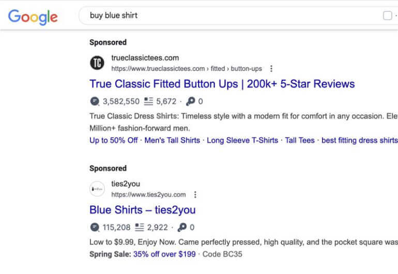This screenshot has width=398, height=274.
Task: Open the 'Men's Tall Shirts' sitelink
Action: pos(172,140)
